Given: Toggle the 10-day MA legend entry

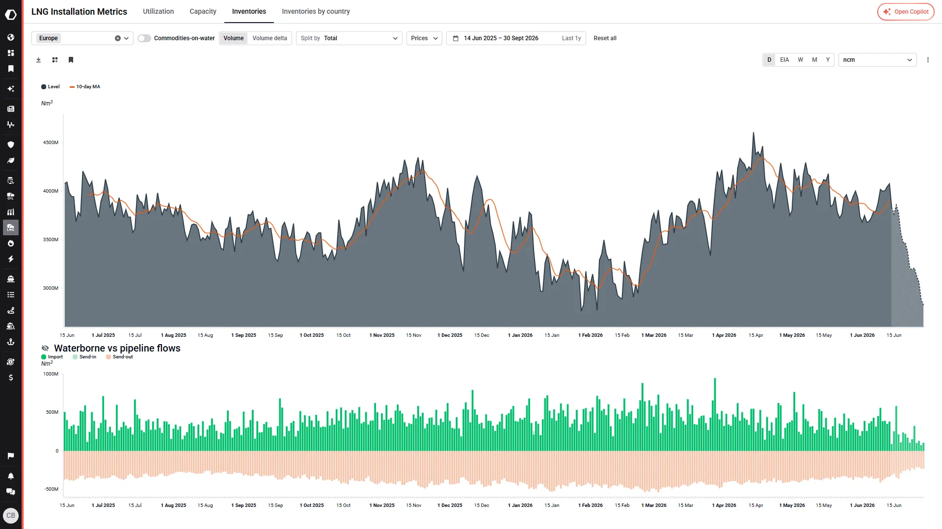Looking at the screenshot, I should pyautogui.click(x=85, y=87).
